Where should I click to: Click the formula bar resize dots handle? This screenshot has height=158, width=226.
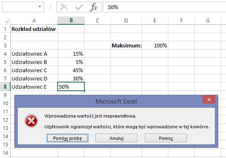tap(50, 7)
